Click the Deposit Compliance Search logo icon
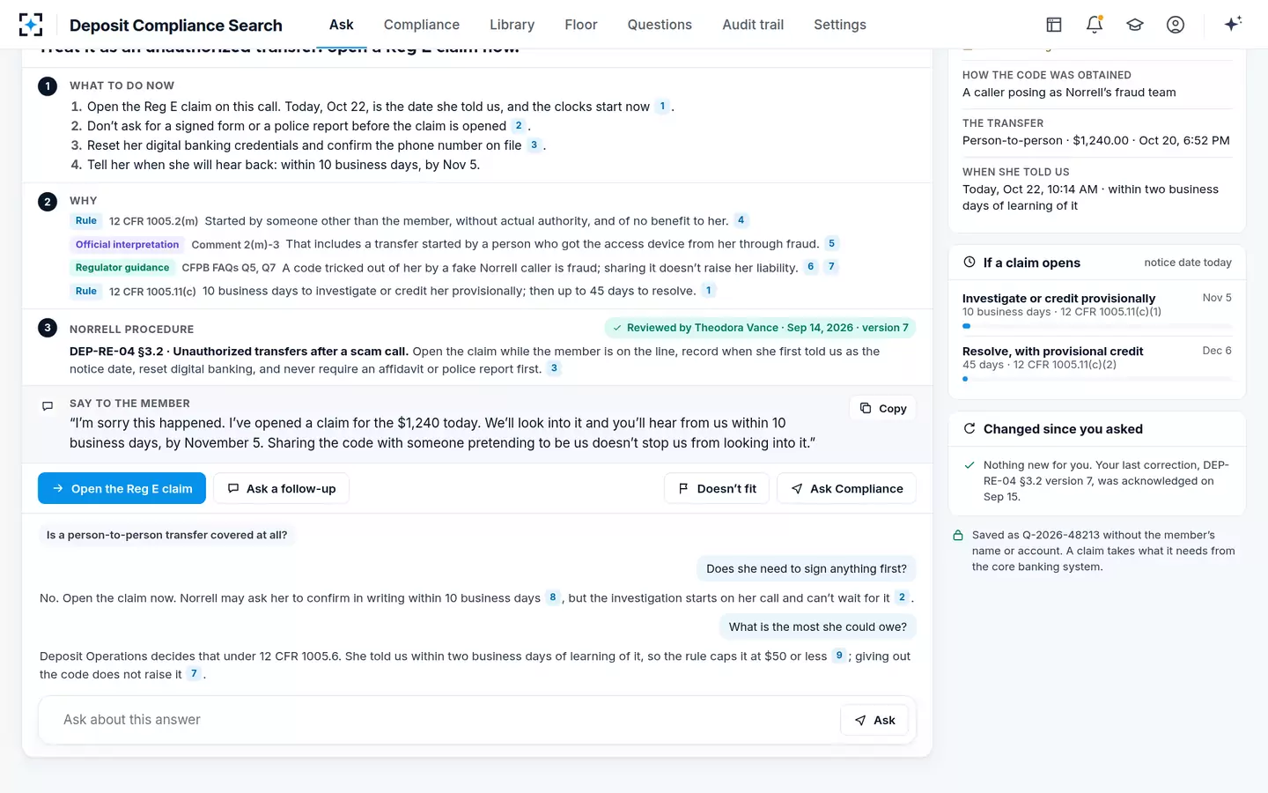Image resolution: width=1268 pixels, height=793 pixels. tap(31, 25)
